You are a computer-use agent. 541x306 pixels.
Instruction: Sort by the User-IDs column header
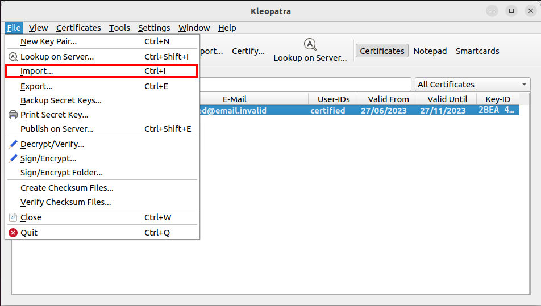tap(334, 99)
